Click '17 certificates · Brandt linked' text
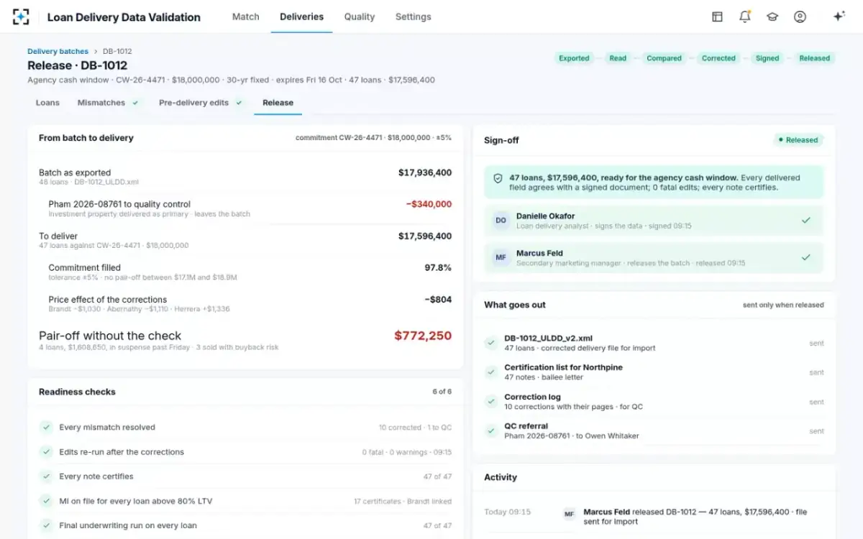This screenshot has width=863, height=539. click(403, 502)
